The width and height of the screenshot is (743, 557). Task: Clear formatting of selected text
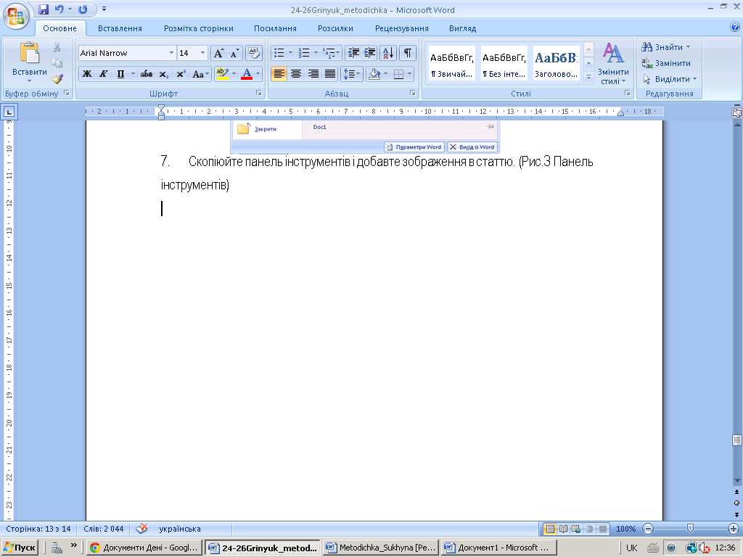click(x=253, y=53)
